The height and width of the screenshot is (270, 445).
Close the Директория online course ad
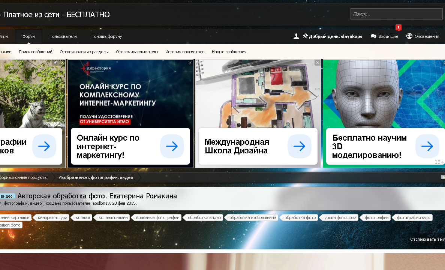[x=190, y=63]
